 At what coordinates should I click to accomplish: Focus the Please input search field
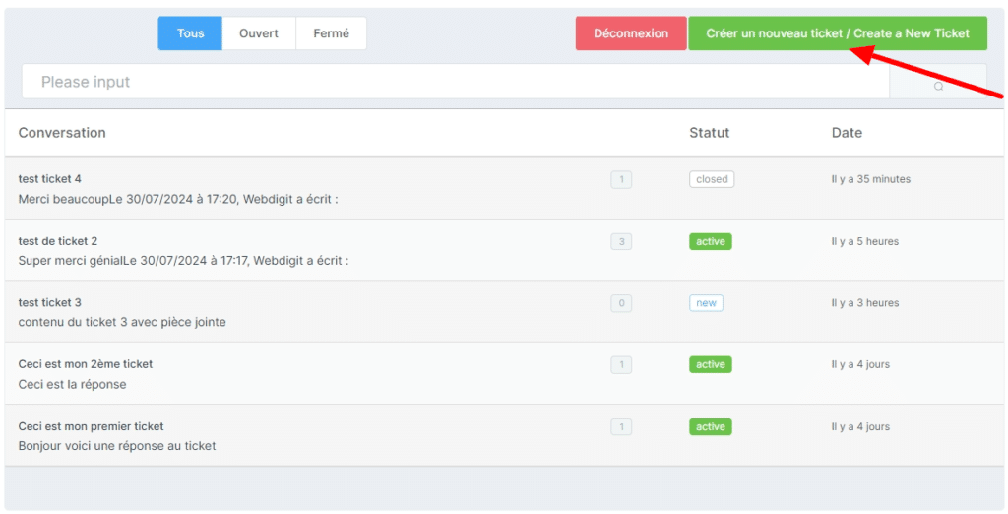(455, 82)
